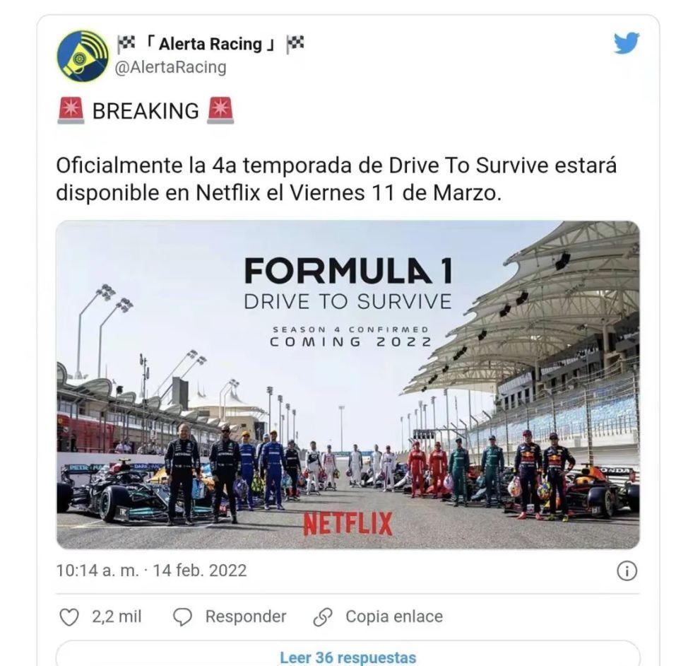The height and width of the screenshot is (666, 676).
Task: Click the tweet text about 4a temporada
Action: [336, 179]
